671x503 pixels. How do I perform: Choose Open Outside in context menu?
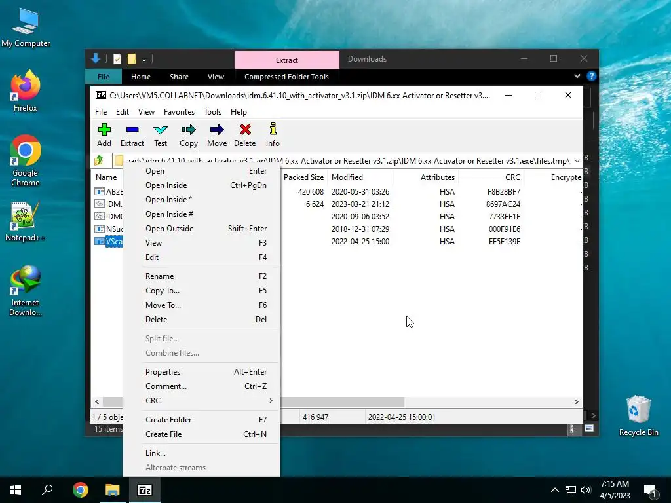[x=206, y=229]
